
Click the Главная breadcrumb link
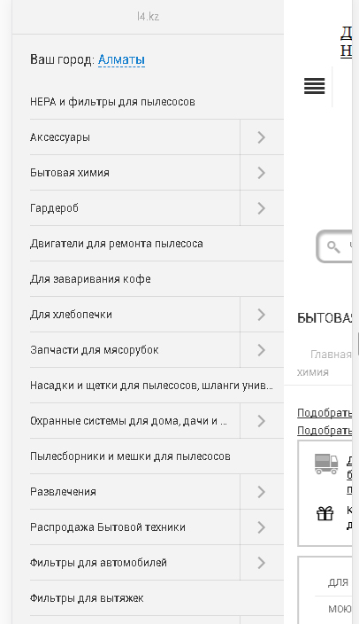[331, 355]
